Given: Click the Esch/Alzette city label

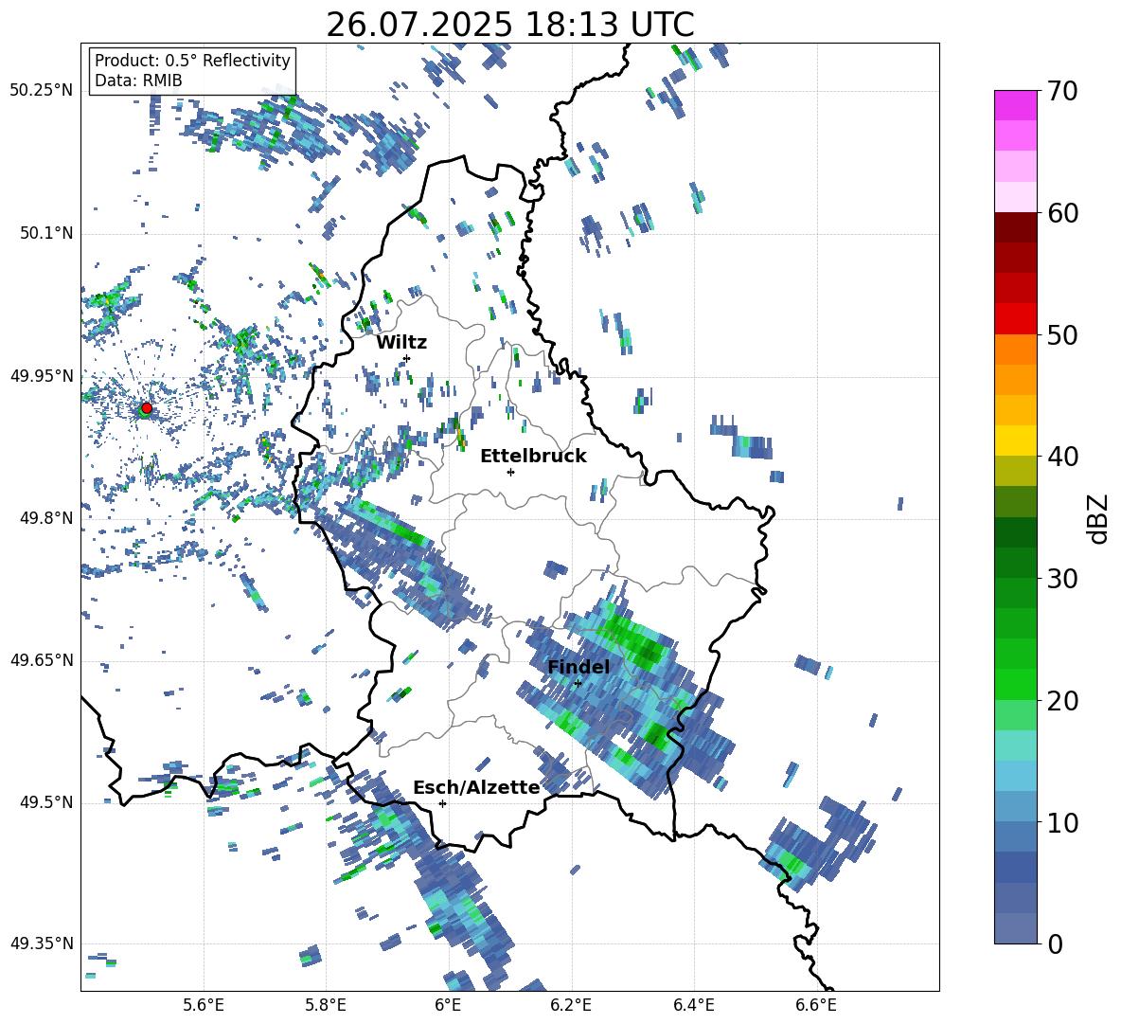Looking at the screenshot, I should coord(476,787).
